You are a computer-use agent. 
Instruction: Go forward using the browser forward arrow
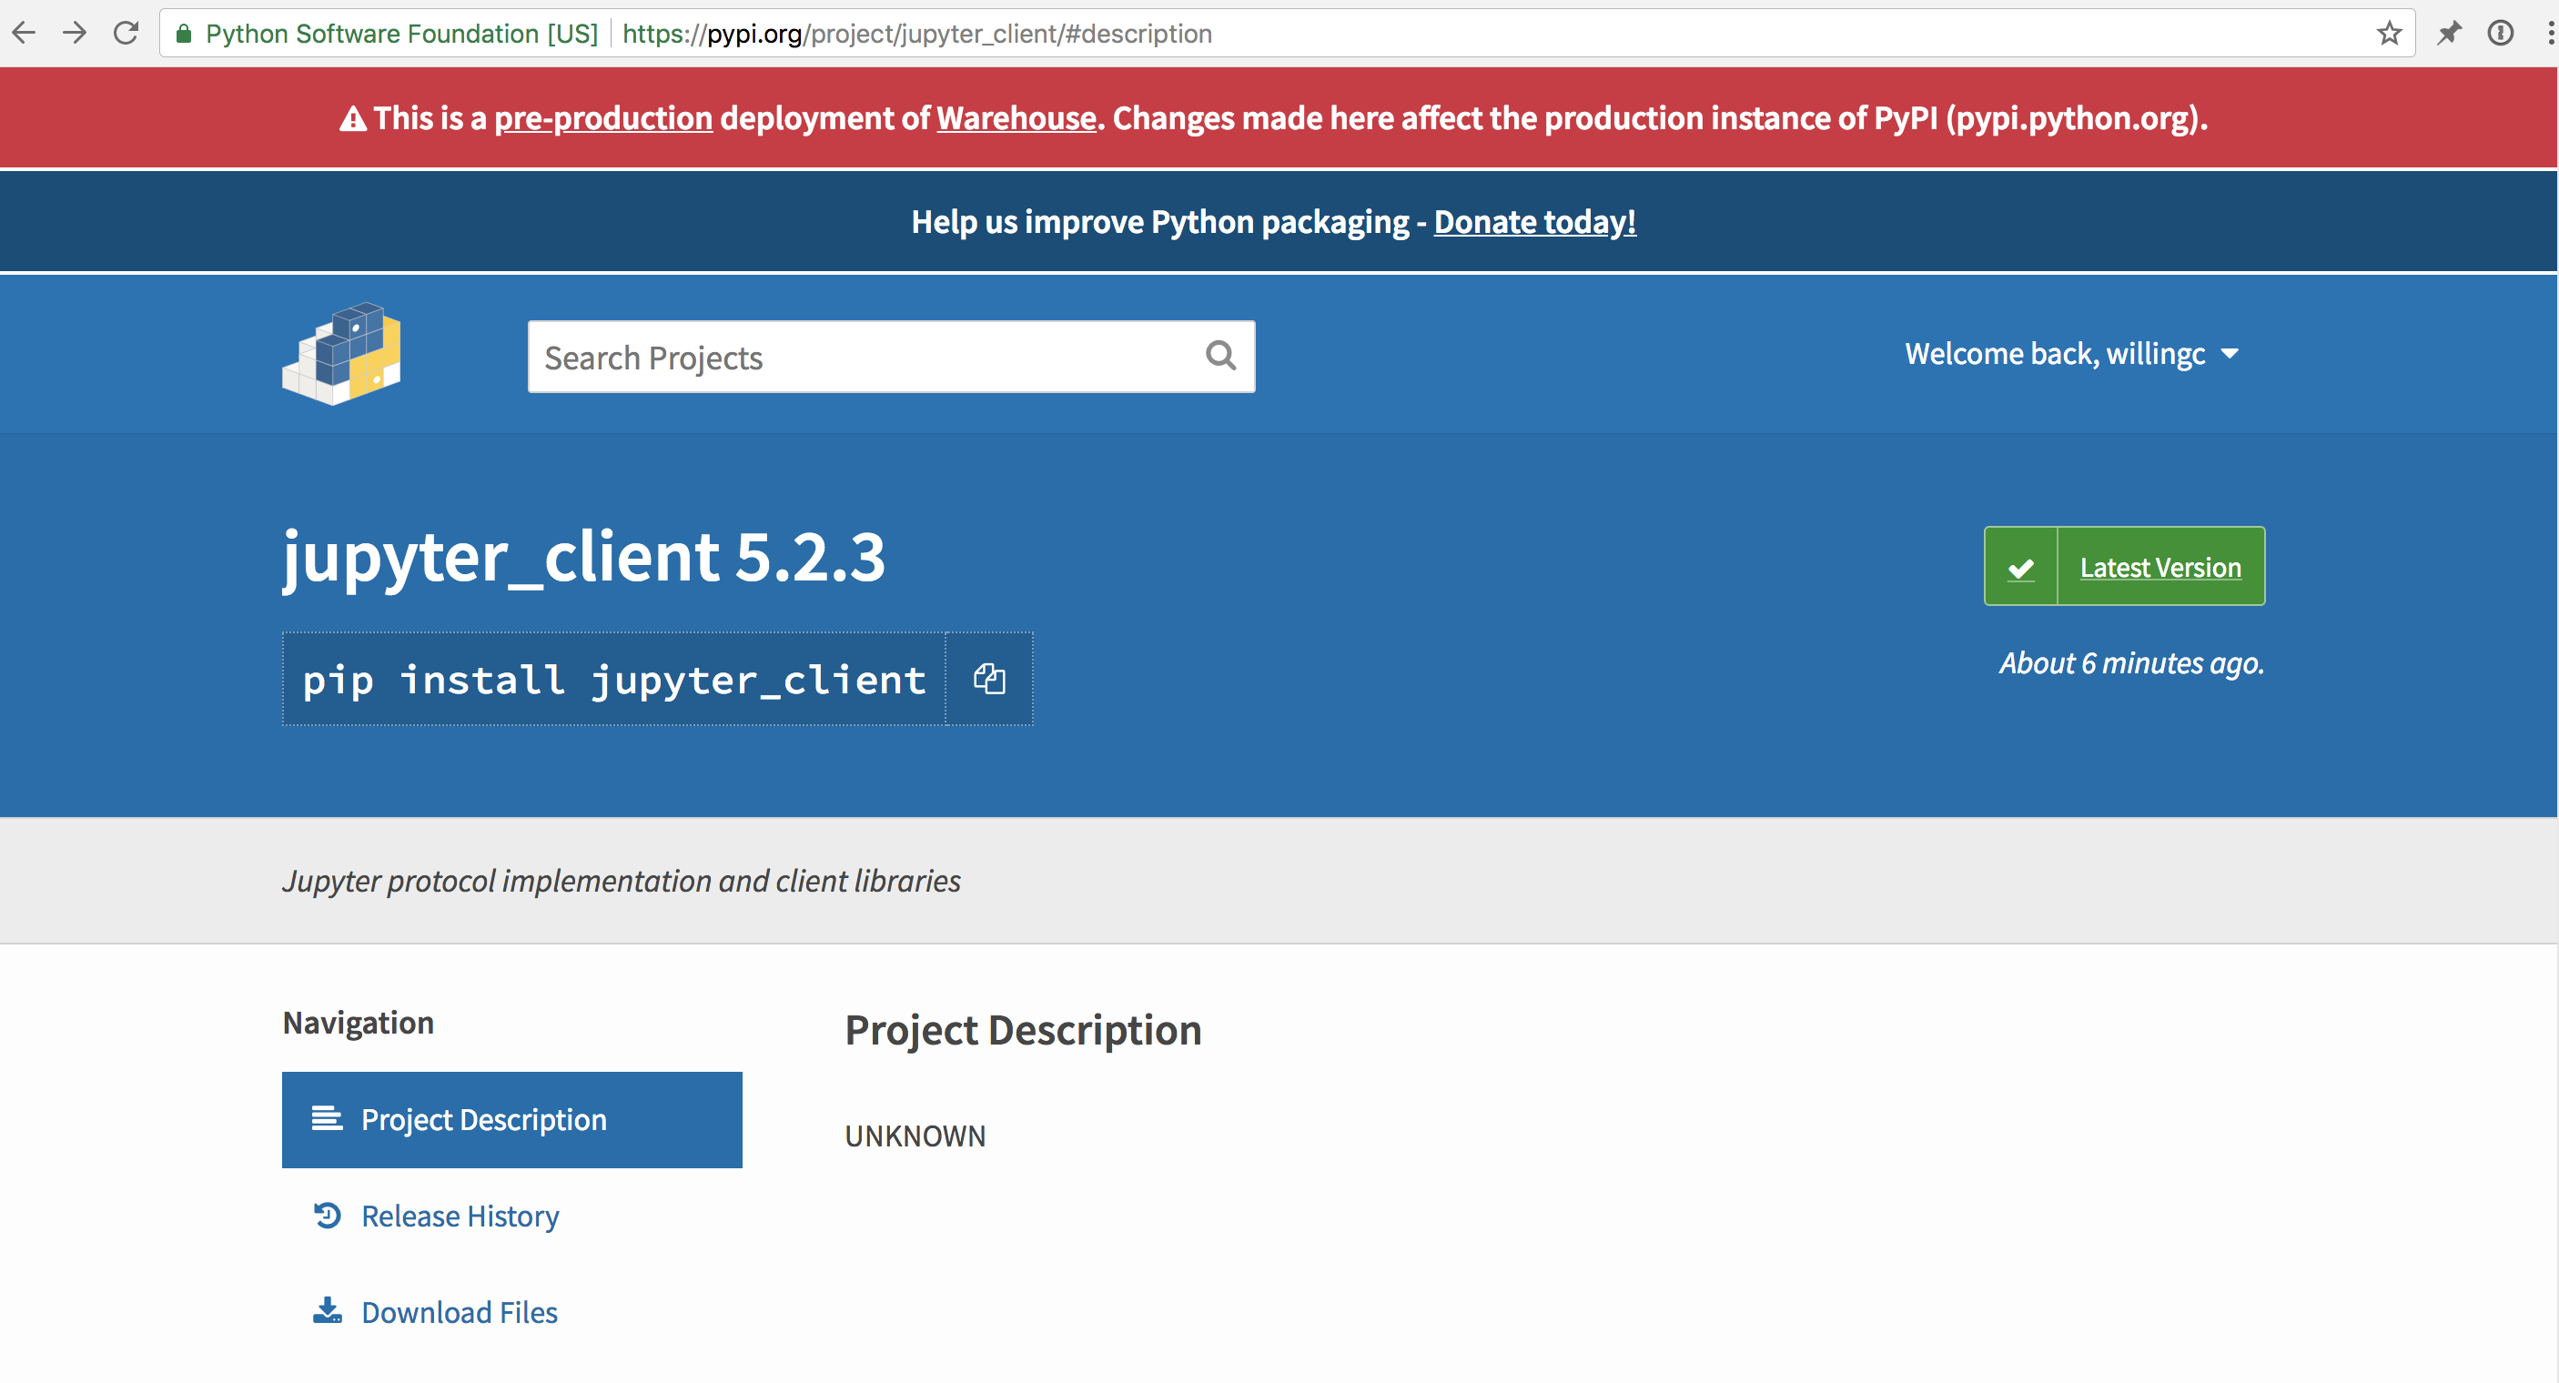click(x=75, y=33)
